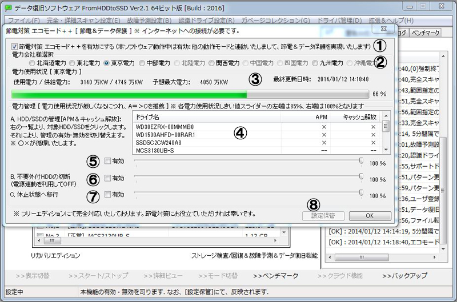
Task: Click the 設定保管 button
Action: pyautogui.click(x=323, y=216)
